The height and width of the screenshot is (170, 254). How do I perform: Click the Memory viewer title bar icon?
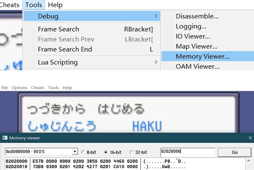pos(5,138)
